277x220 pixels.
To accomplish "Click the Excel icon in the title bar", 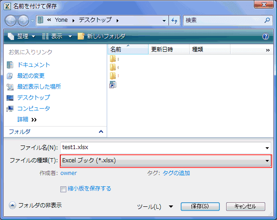I will pos(7,6).
